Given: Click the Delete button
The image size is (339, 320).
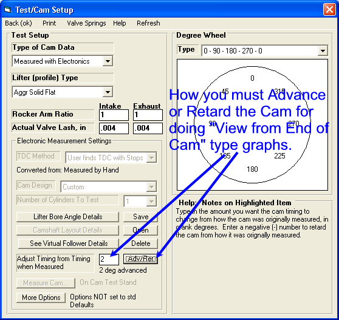Looking at the screenshot, I should pos(140,243).
